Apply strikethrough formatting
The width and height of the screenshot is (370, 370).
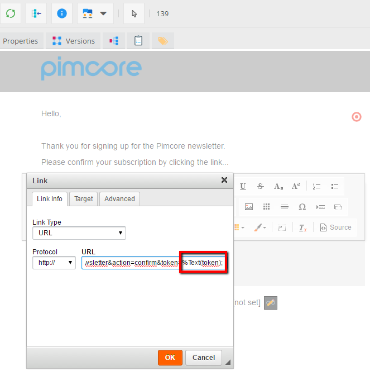pyautogui.click(x=261, y=186)
